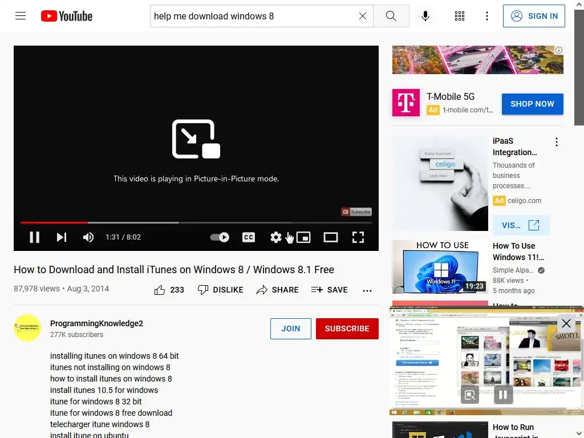Click the Visit site button for celigo
This screenshot has width=584, height=438.
coord(521,225)
